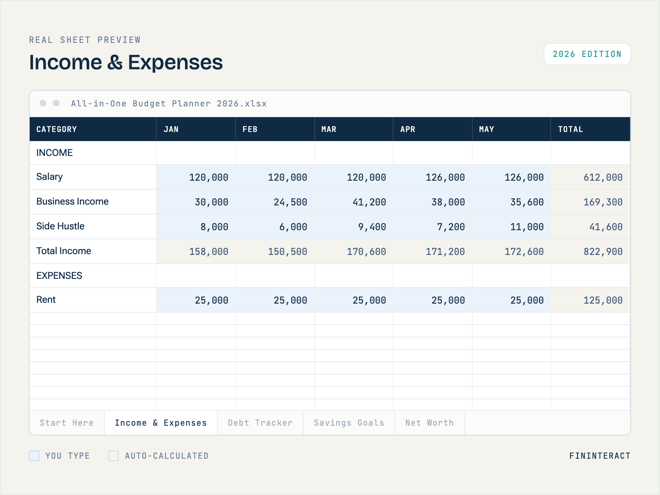Open the Savings Goals tab
The image size is (660, 495).
click(x=349, y=423)
